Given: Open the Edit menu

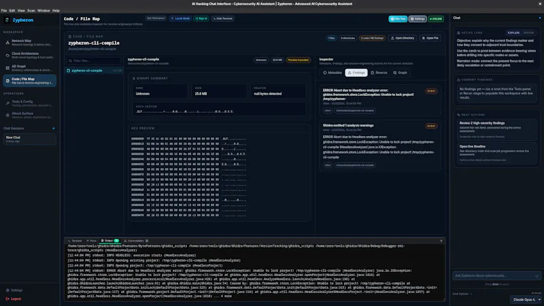Looking at the screenshot, I should pyautogui.click(x=12, y=10).
